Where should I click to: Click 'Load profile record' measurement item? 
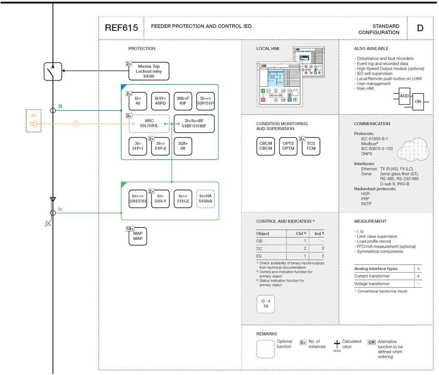[373, 241]
